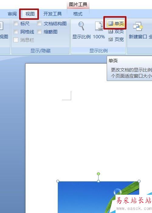Switch to the 视图 tab
Screen dimensions: 152x213
(30, 14)
